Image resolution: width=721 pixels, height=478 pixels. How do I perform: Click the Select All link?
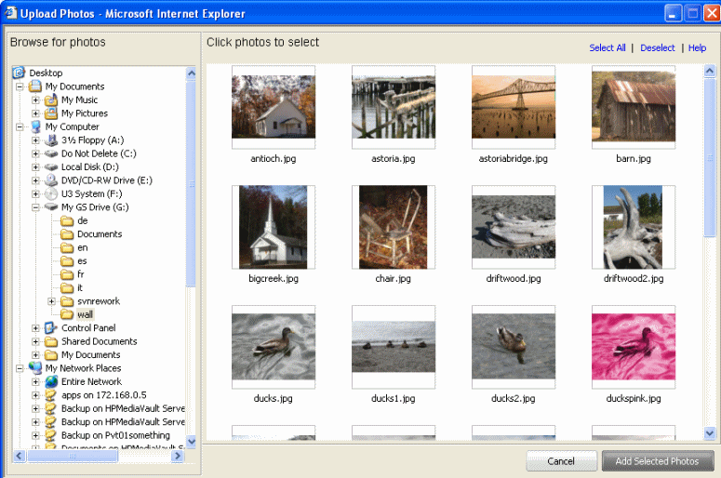coord(607,48)
